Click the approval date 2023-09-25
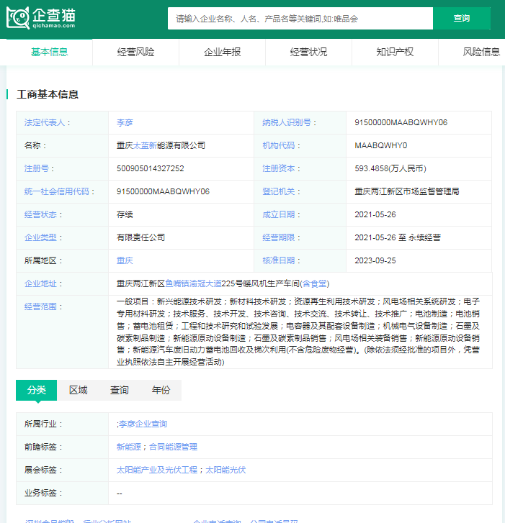This screenshot has width=505, height=523. pos(375,261)
